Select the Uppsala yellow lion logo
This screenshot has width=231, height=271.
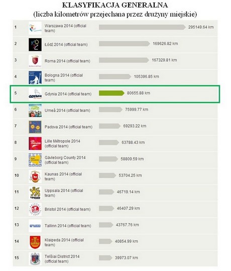point(35,193)
